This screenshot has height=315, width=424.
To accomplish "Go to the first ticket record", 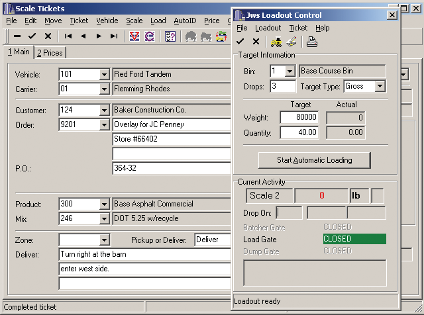I will click(x=68, y=36).
